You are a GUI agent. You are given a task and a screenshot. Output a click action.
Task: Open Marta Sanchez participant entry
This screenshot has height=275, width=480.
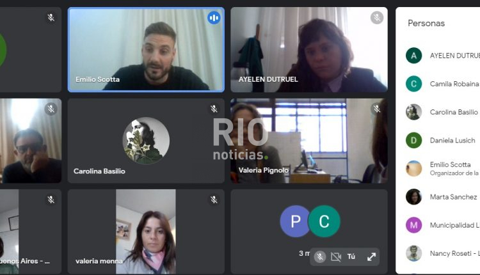pos(443,197)
